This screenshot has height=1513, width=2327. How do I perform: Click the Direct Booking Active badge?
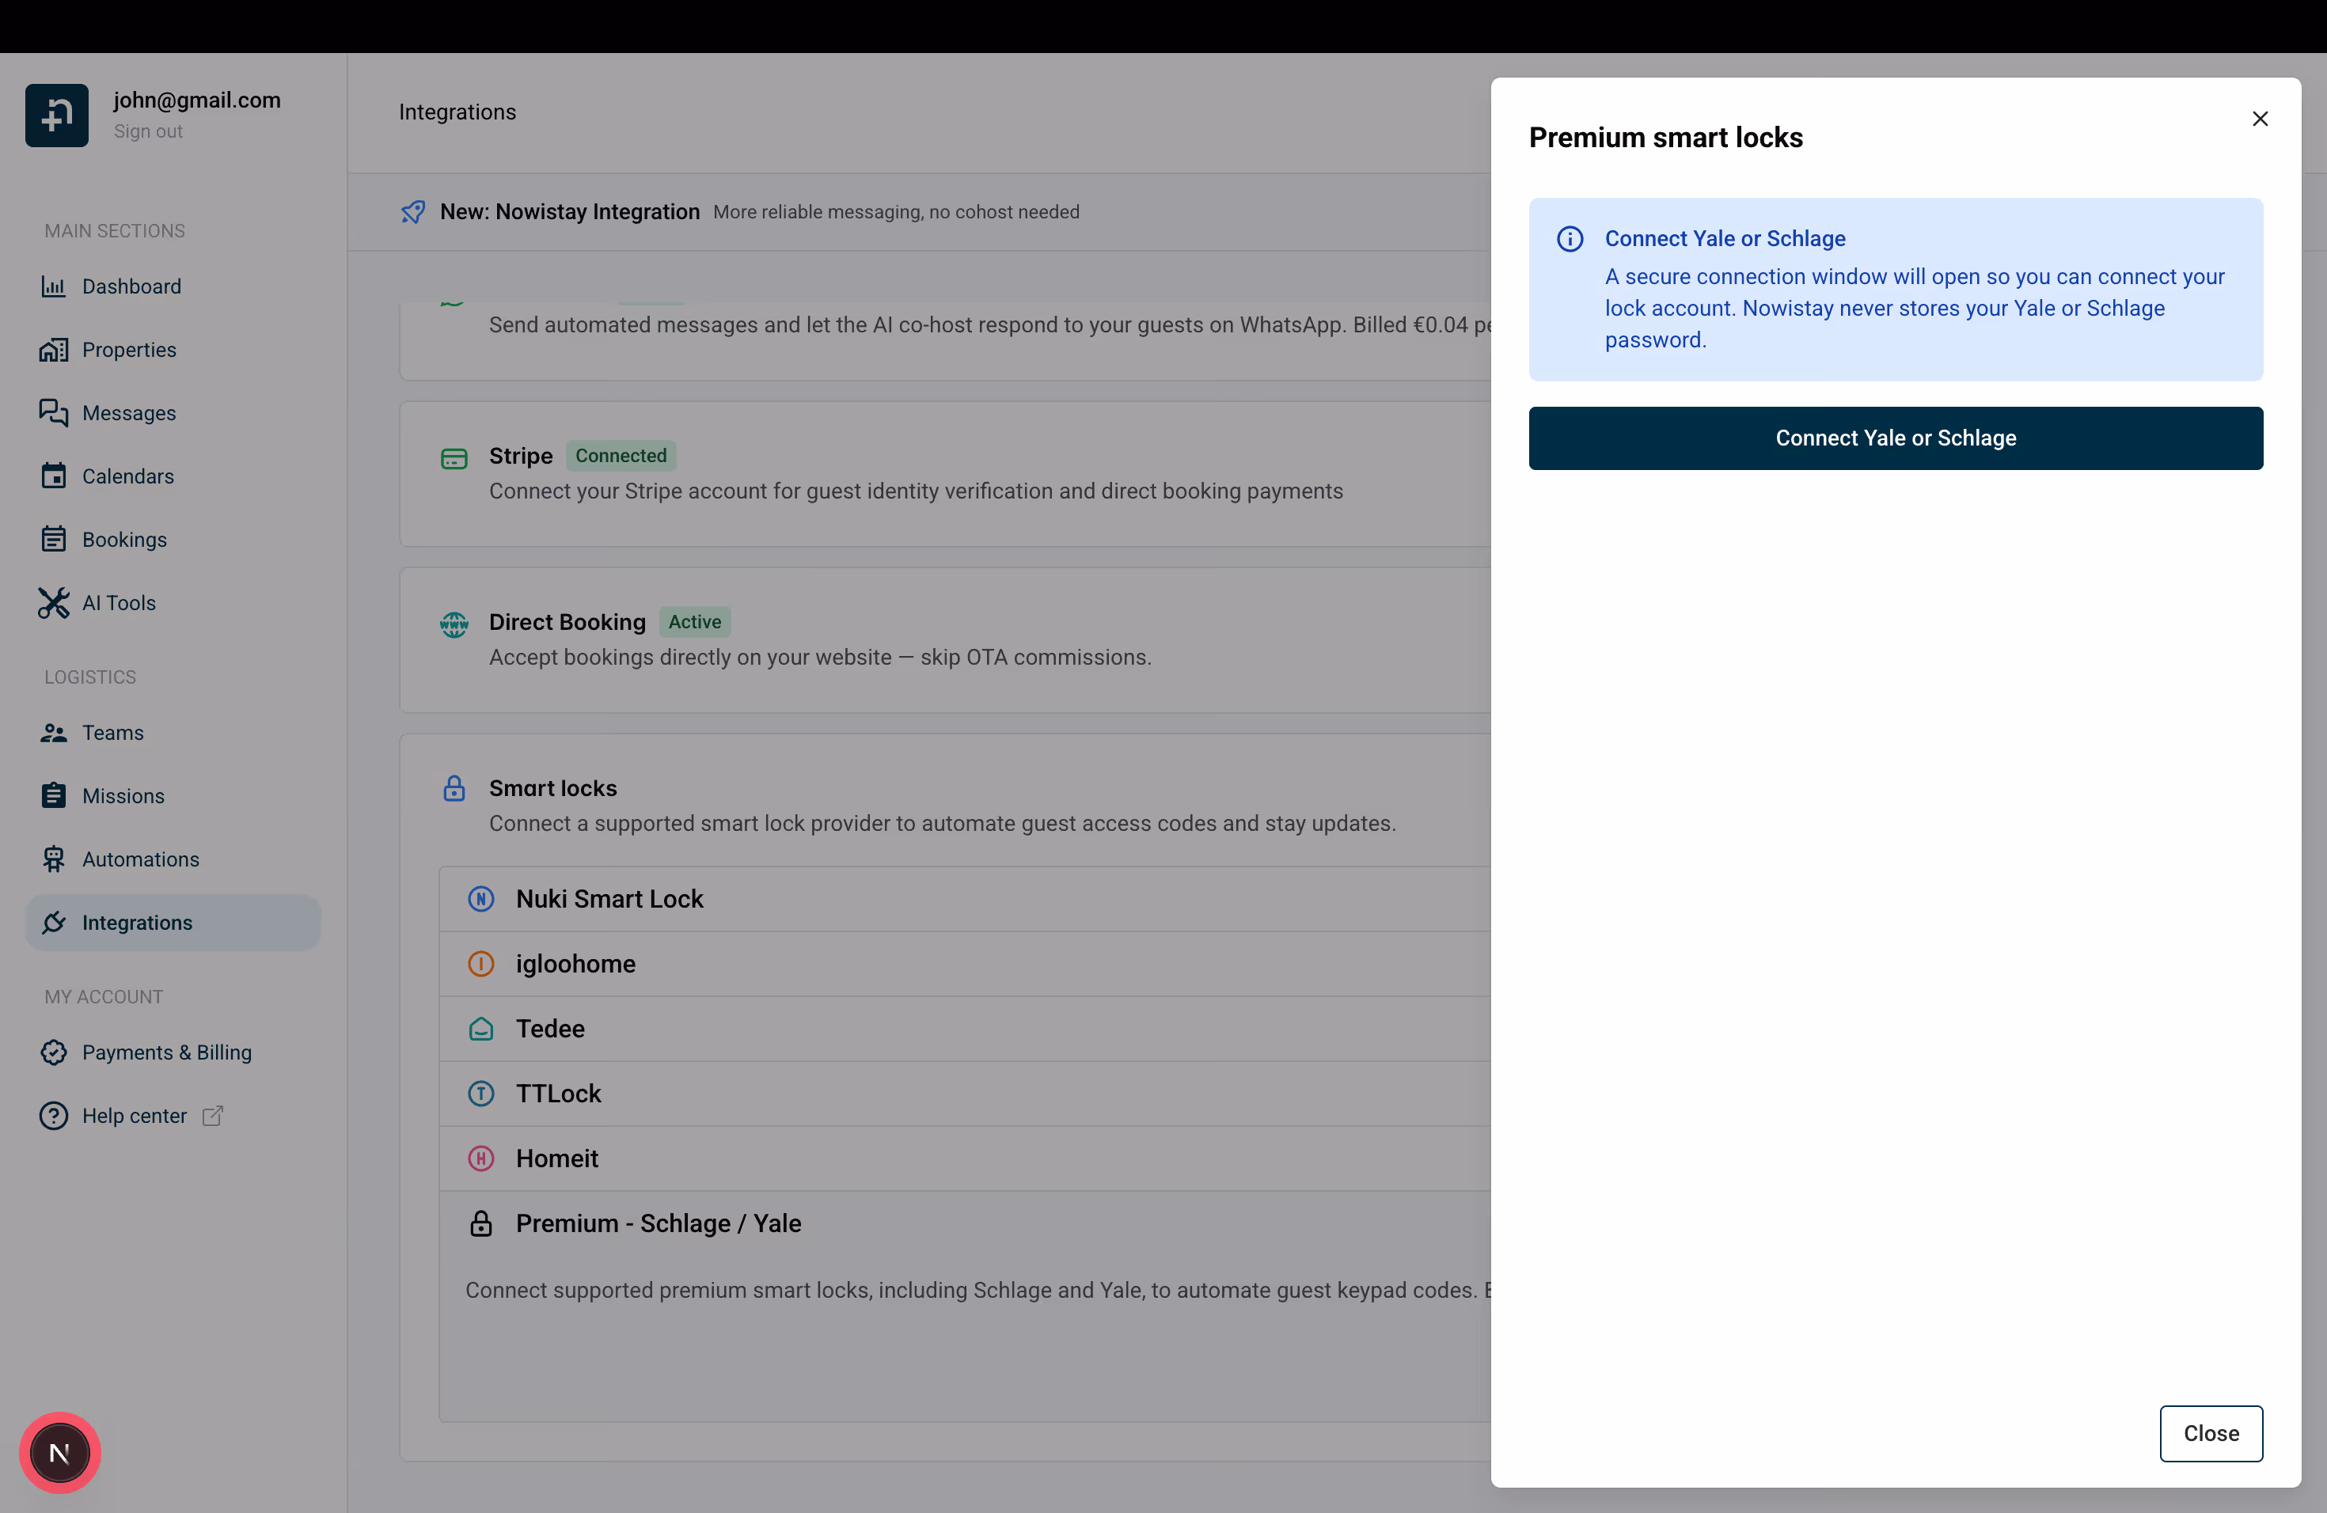click(694, 623)
